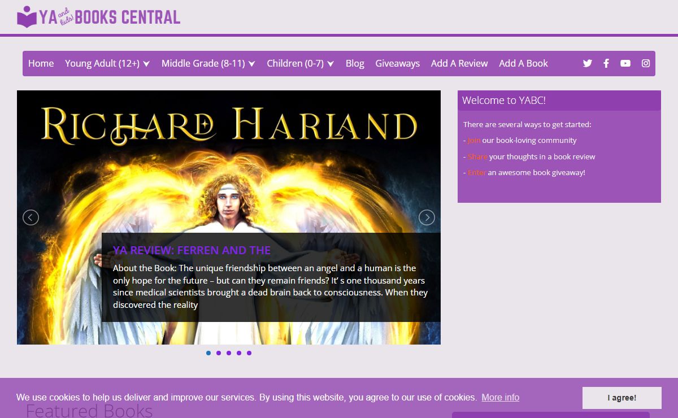This screenshot has width=678, height=418.
Task: Accept cookies with I agree! button
Action: pyautogui.click(x=622, y=398)
